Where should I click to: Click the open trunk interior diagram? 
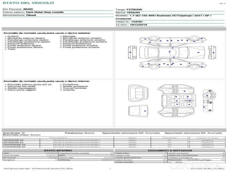pyautogui.click(x=138, y=93)
